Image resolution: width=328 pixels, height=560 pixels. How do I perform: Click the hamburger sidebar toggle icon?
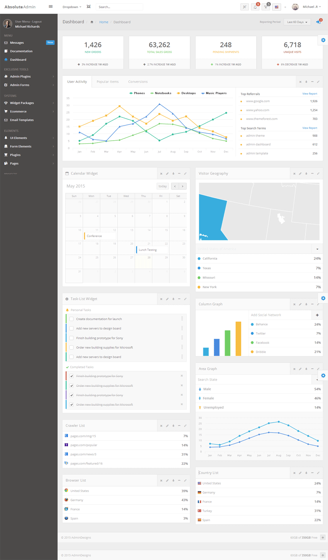coord(51,7)
